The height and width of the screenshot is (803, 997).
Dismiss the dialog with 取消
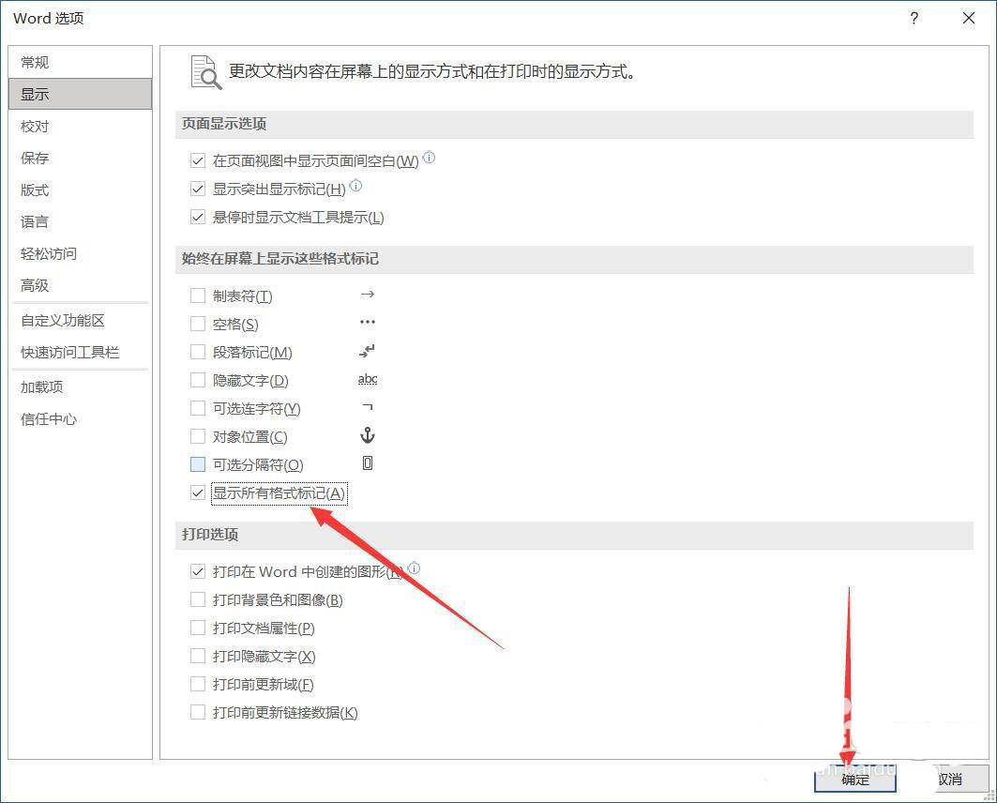pyautogui.click(x=950, y=779)
